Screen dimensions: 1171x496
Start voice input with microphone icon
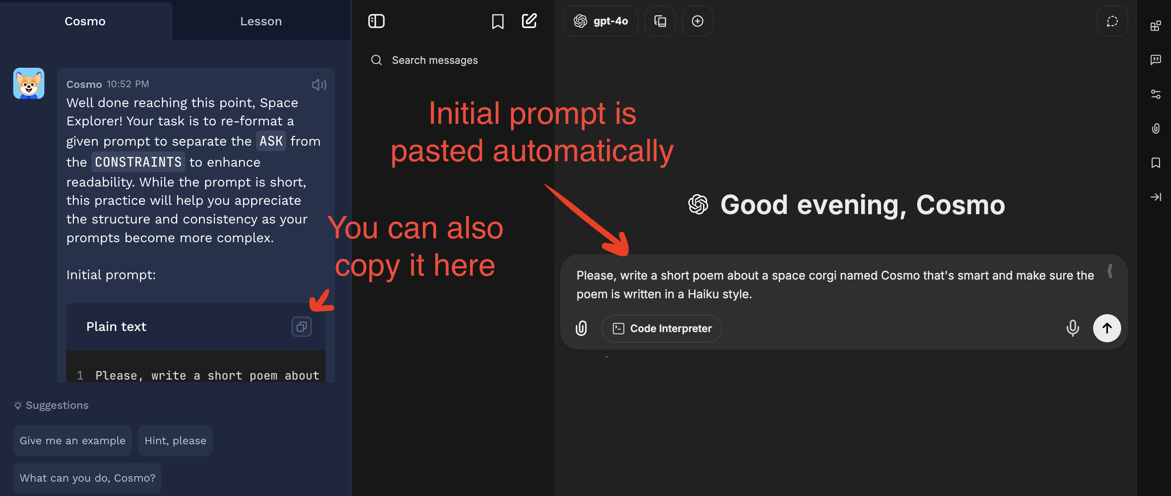tap(1073, 328)
